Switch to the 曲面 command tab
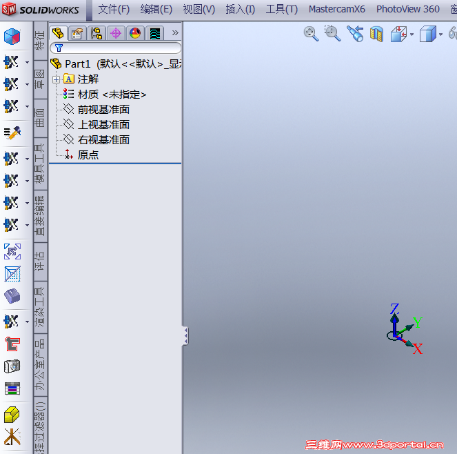The image size is (457, 454). (41, 118)
